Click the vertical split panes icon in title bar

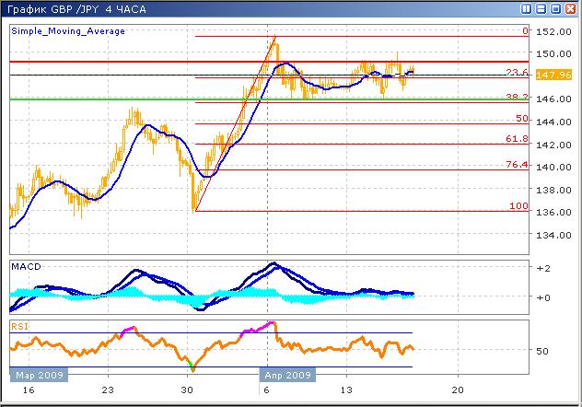tap(527, 8)
